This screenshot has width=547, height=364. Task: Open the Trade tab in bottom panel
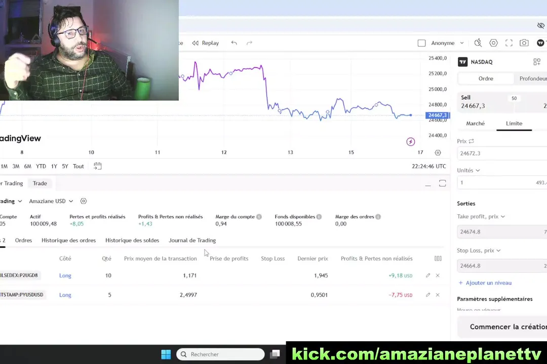(x=40, y=184)
